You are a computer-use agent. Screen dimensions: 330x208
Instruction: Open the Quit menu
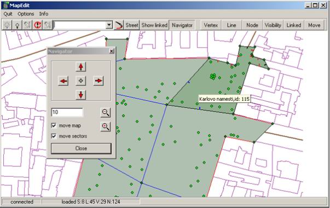(8, 14)
